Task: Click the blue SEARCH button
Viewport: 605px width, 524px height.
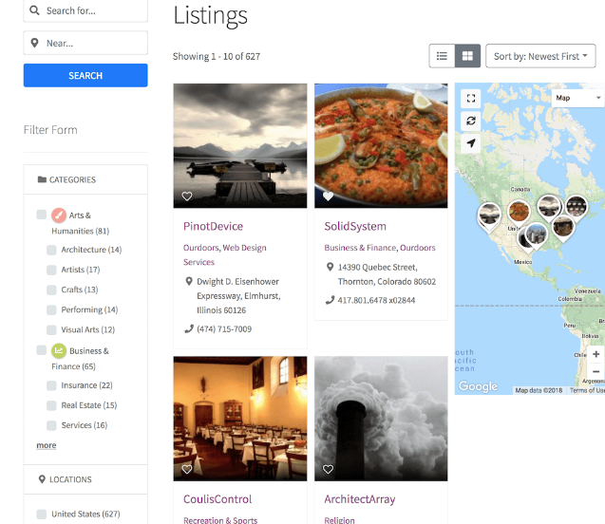Action: (x=85, y=75)
